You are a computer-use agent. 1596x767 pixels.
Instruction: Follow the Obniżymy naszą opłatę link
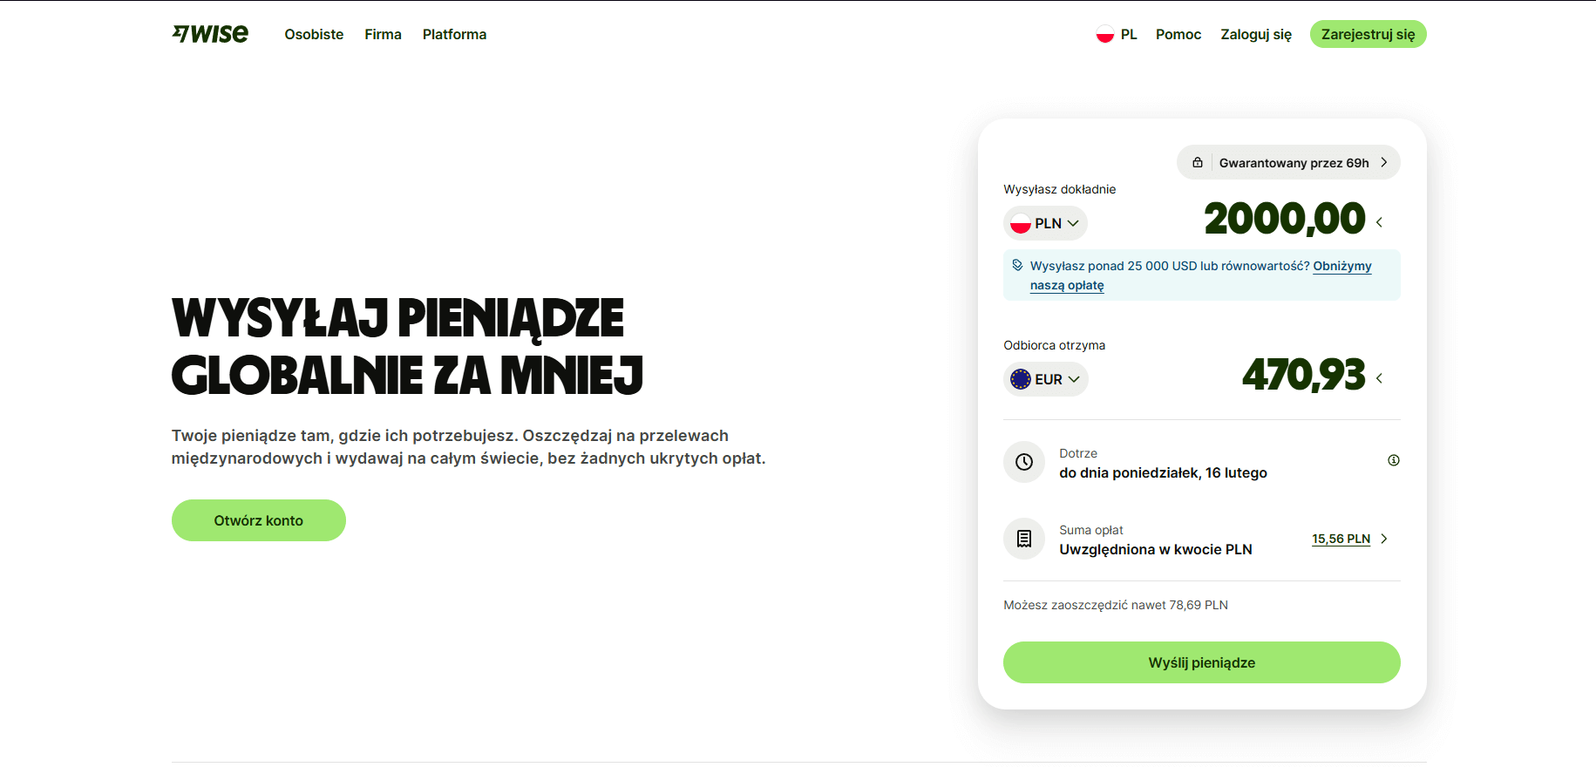[1341, 266]
